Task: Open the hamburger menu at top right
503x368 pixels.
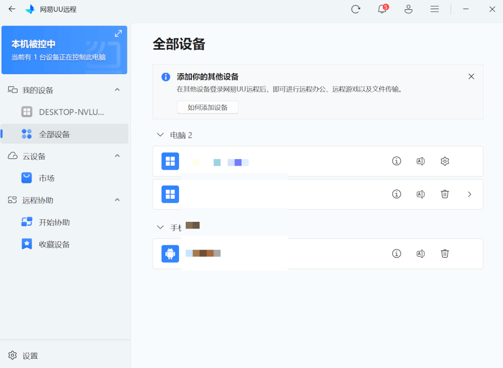Action: (x=434, y=9)
